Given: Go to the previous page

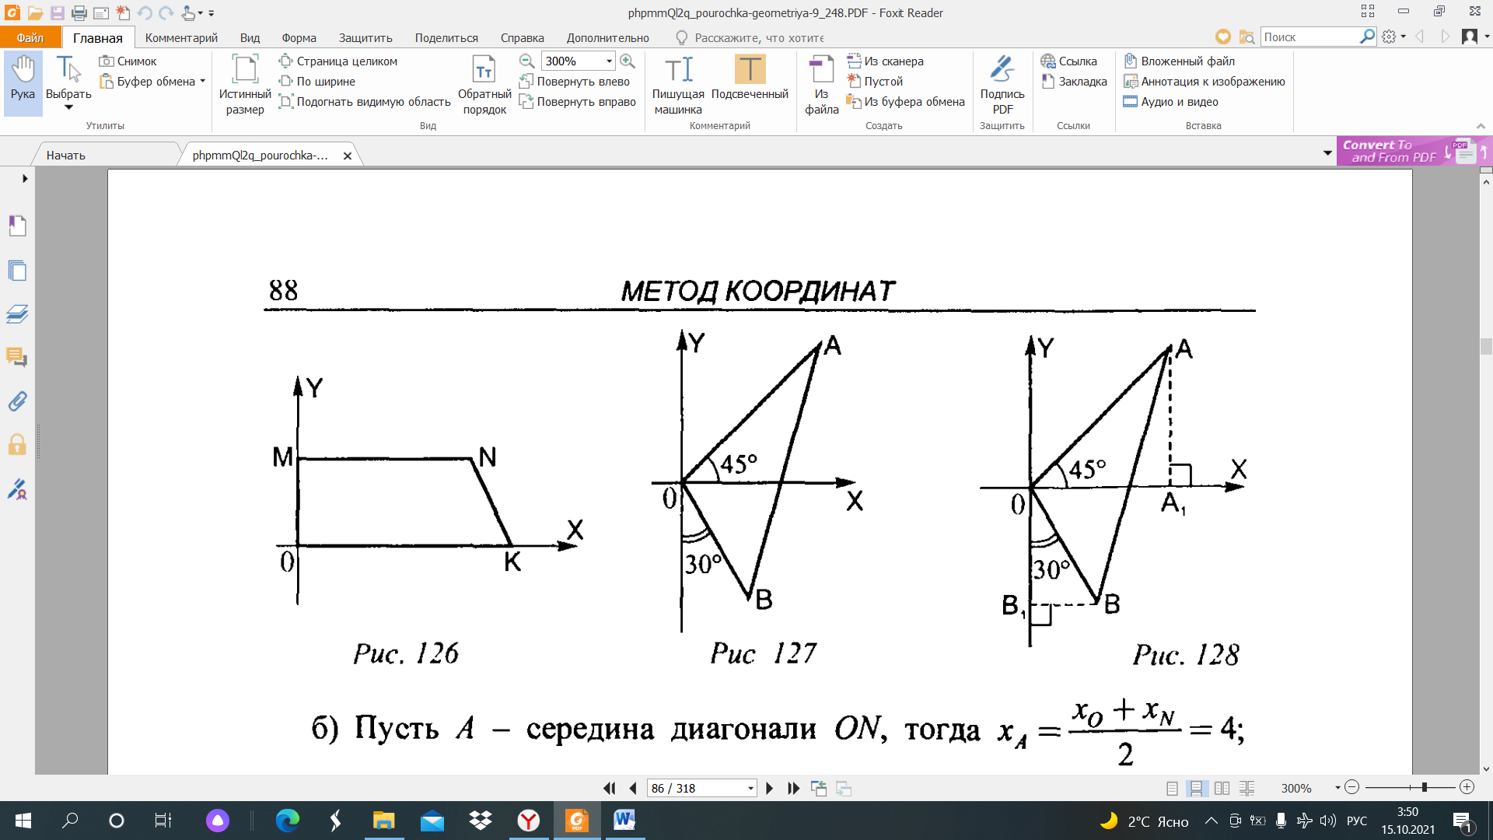Looking at the screenshot, I should pyautogui.click(x=633, y=788).
